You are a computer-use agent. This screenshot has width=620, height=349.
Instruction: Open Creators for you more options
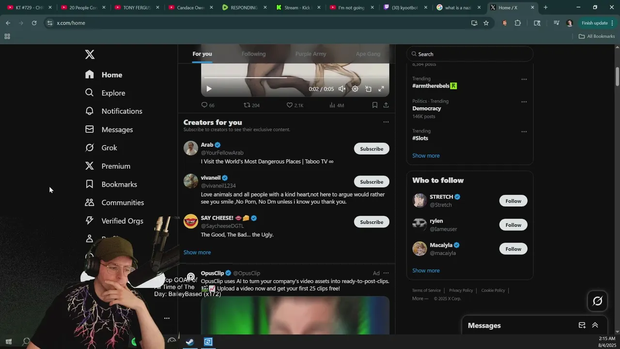click(x=386, y=122)
